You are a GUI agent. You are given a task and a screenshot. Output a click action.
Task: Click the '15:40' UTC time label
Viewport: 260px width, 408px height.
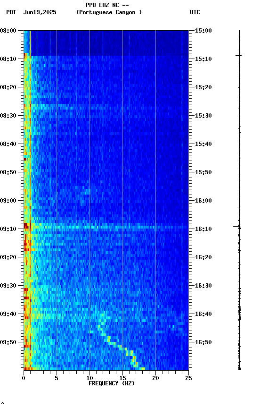203,144
